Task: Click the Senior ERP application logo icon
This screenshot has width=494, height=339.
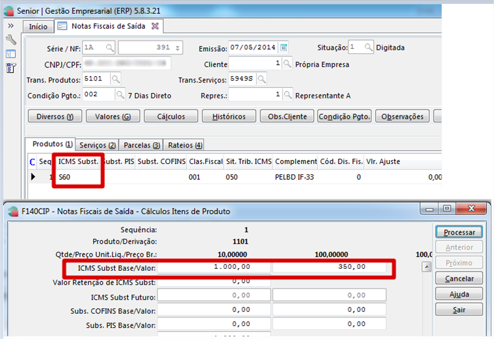Action: 9,11
